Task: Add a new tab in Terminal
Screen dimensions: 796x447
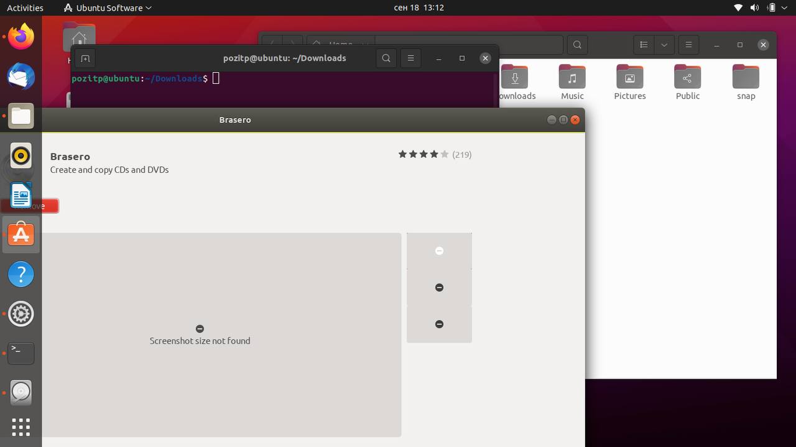Action: [85, 58]
